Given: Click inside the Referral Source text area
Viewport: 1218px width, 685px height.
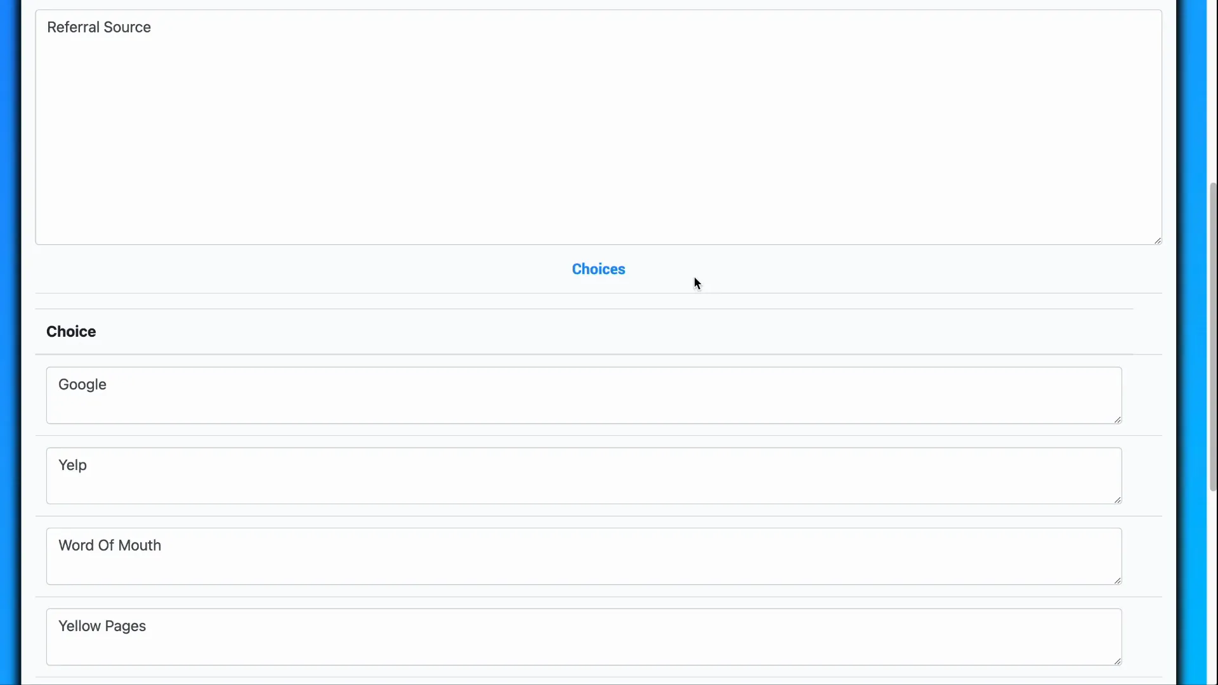Looking at the screenshot, I should pos(596,127).
